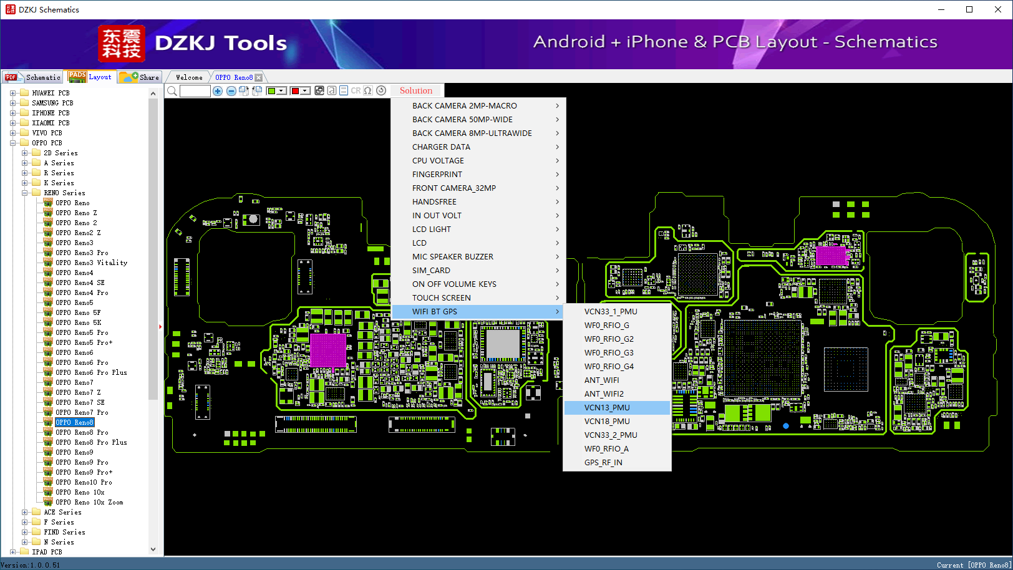Click the Solution button
The width and height of the screenshot is (1013, 570).
(416, 90)
